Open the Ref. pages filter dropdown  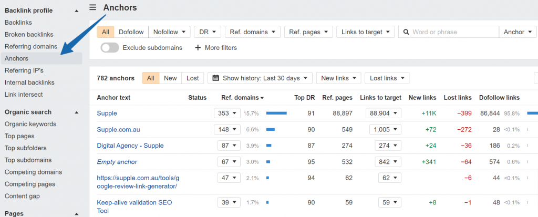pos(308,32)
